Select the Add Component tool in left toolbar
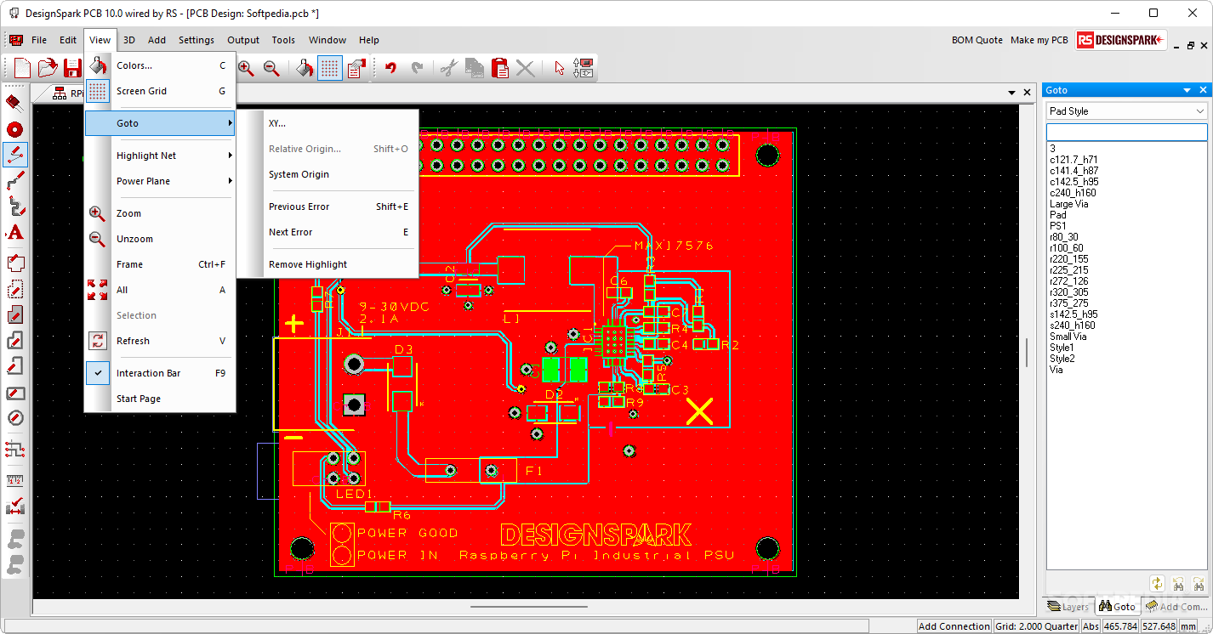Image resolution: width=1213 pixels, height=634 pixels. tap(14, 103)
